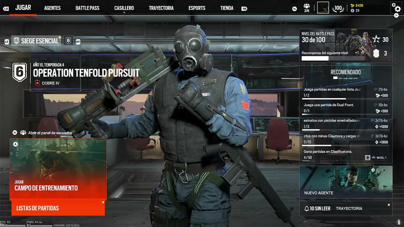404x227 pixels.
Task: Go to the Trayectoria tab
Action: pyautogui.click(x=161, y=8)
